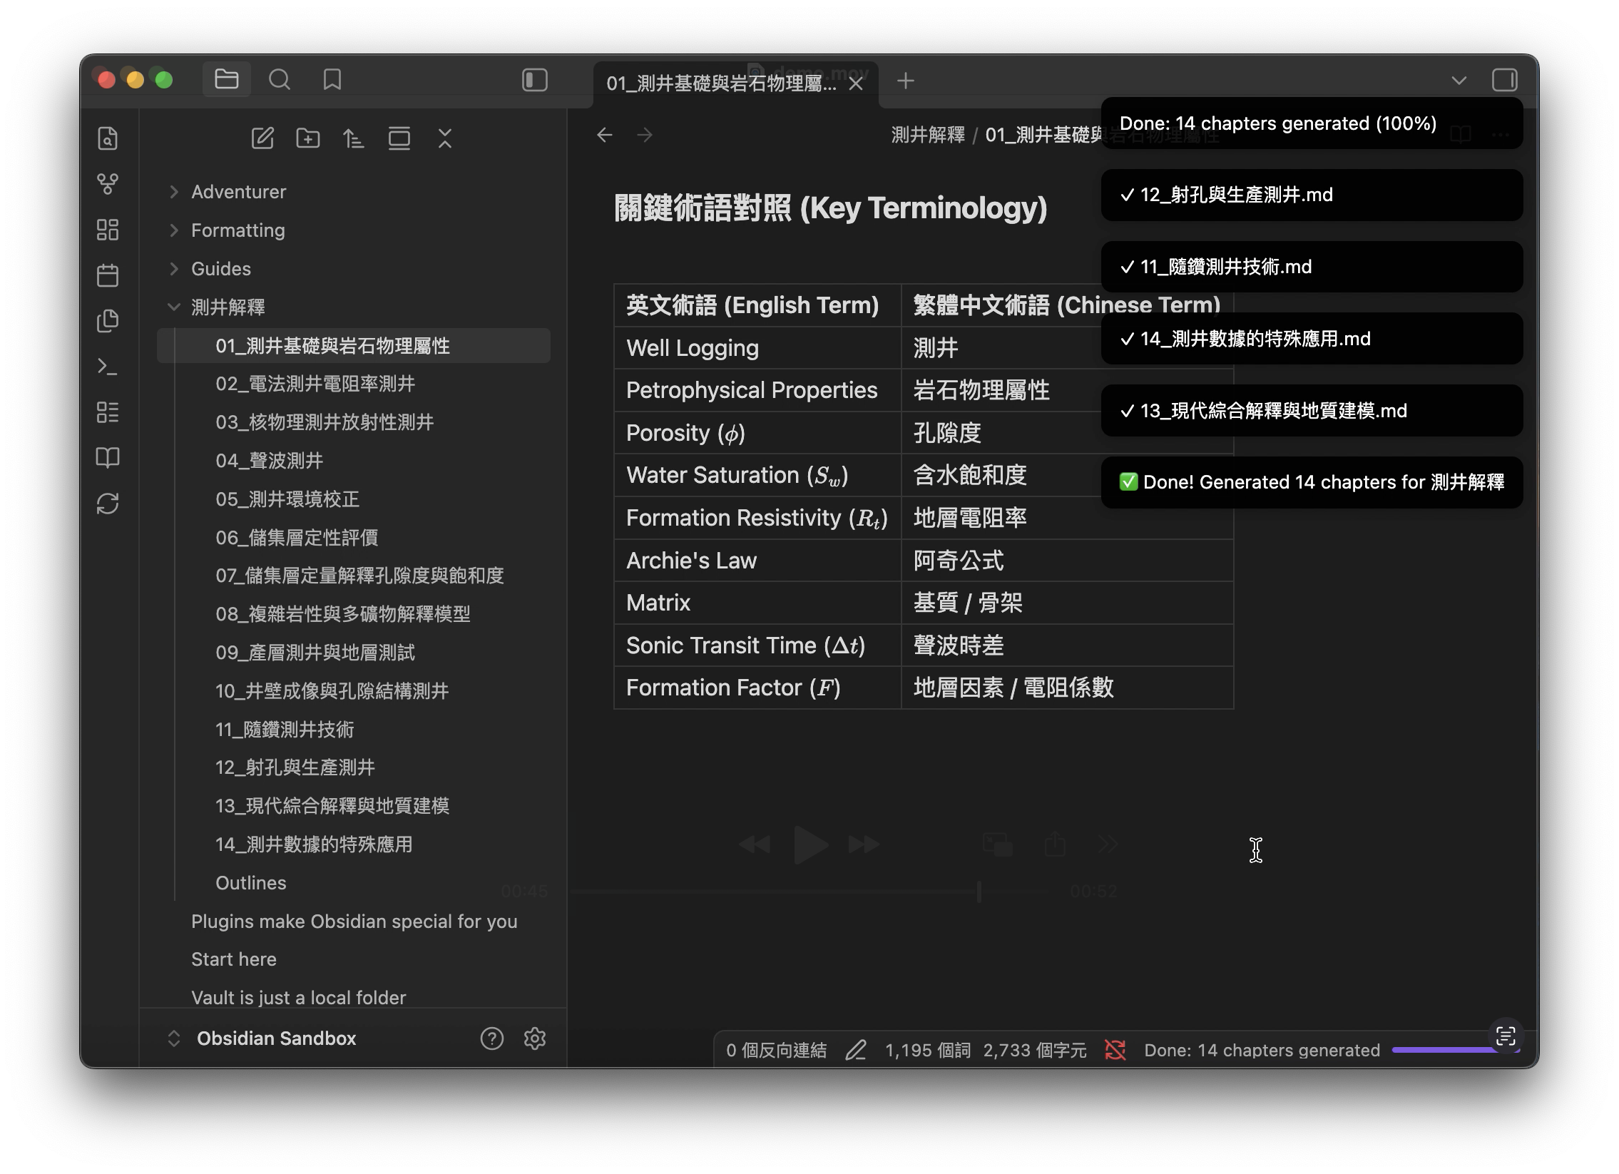Dismiss Done: 14 chapters generated (100%) notice
The width and height of the screenshot is (1619, 1174).
(x=1312, y=123)
